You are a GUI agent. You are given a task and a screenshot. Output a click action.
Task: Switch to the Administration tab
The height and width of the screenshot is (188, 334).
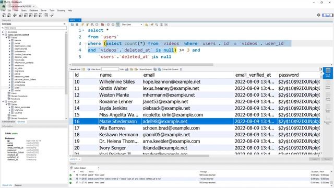tap(8, 122)
